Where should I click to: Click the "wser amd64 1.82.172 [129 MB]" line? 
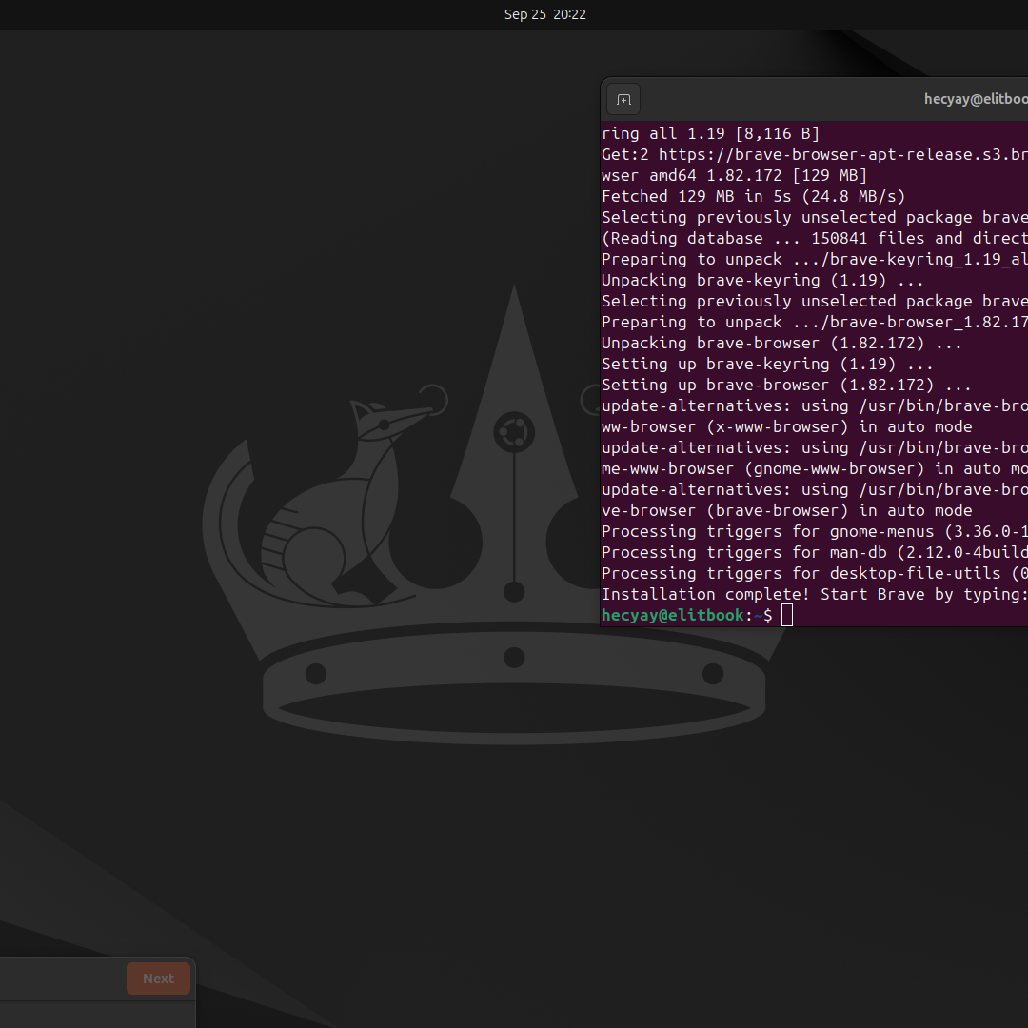[734, 175]
